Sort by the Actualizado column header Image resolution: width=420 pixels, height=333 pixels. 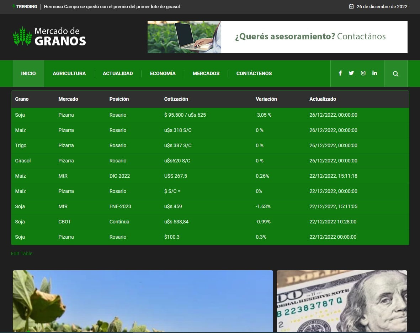tap(323, 99)
